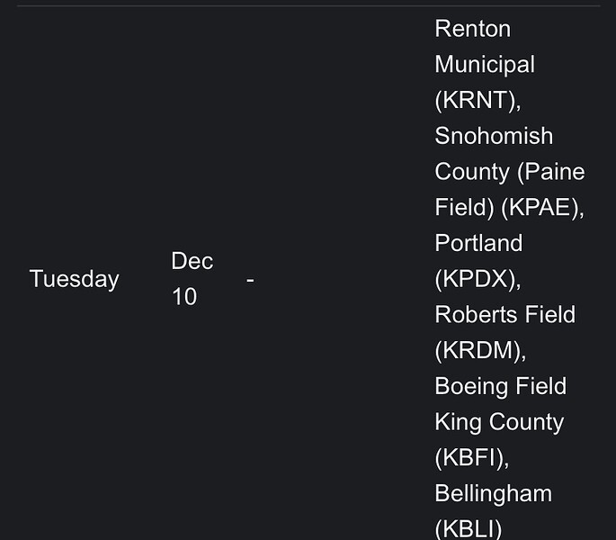This screenshot has width=616, height=540.
Task: Select the King County text
Action: [499, 422]
